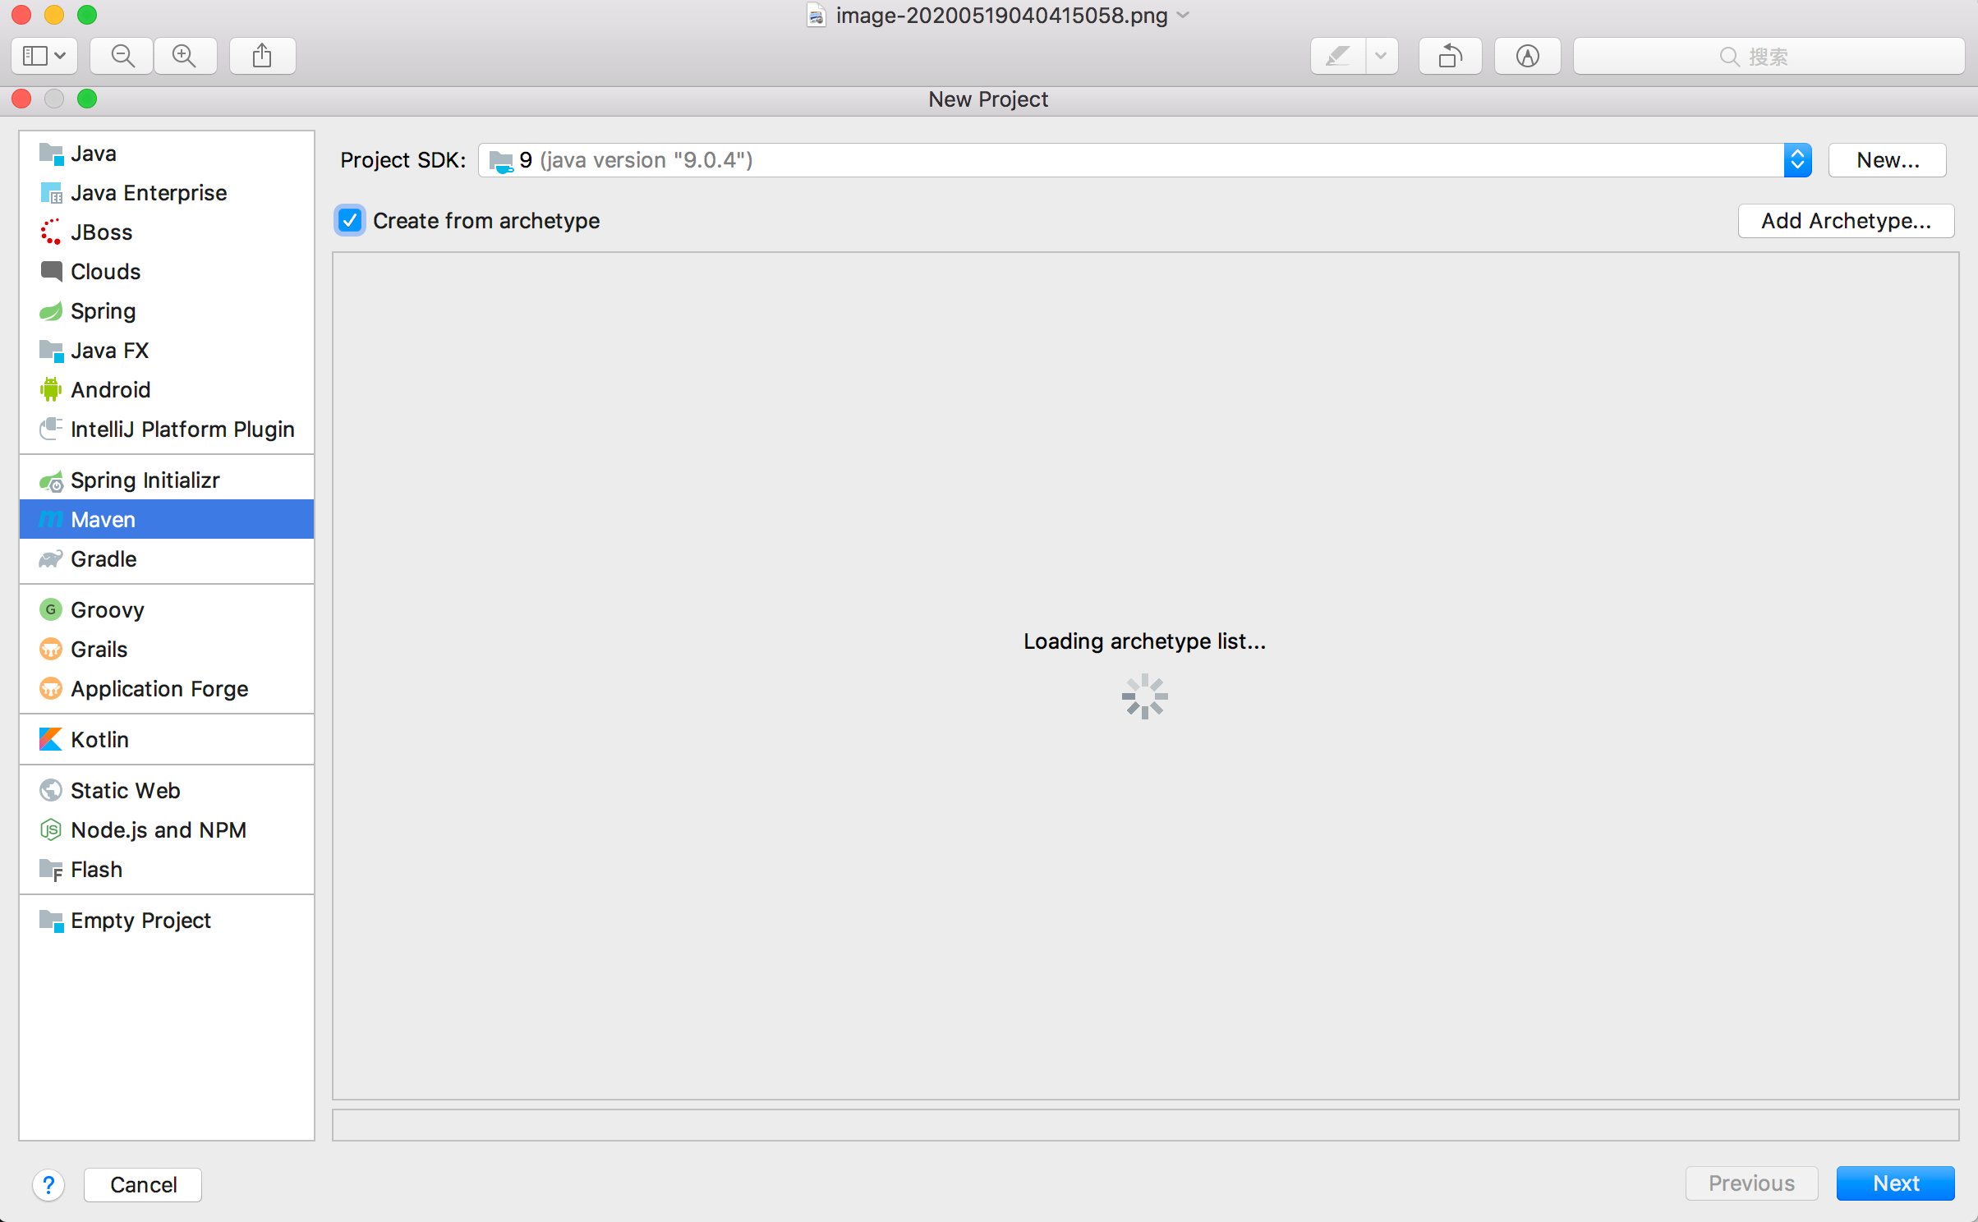Click the pen highlight tool icon
The width and height of the screenshot is (1978, 1222).
click(x=1337, y=56)
